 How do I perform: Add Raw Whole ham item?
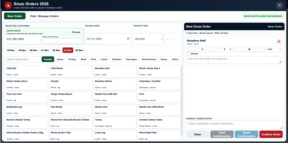71,110
